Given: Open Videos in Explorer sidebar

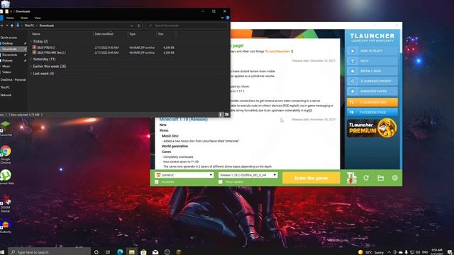Looking at the screenshot, I should tap(6, 72).
